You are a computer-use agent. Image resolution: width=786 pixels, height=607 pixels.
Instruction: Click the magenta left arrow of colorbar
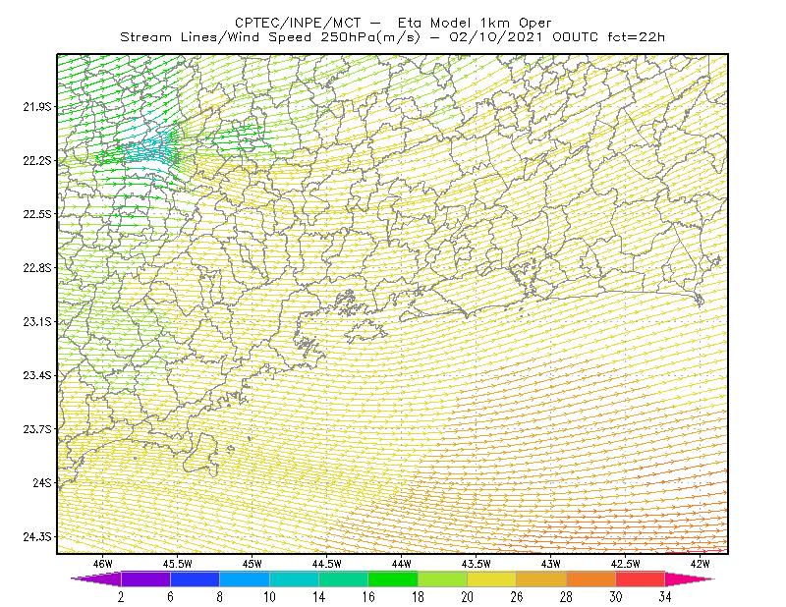95,579
